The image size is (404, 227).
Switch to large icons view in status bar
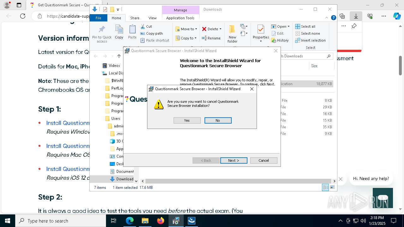coord(332,188)
